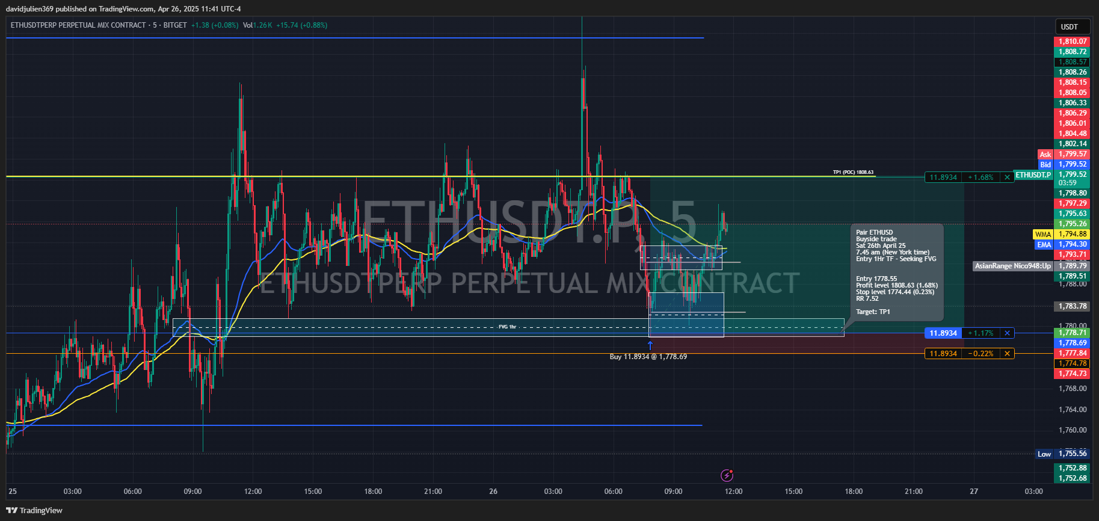Click the Buy 11.8934 @ 1,778.69 execution text
Viewport: 1099px width, 521px height.
coord(648,357)
